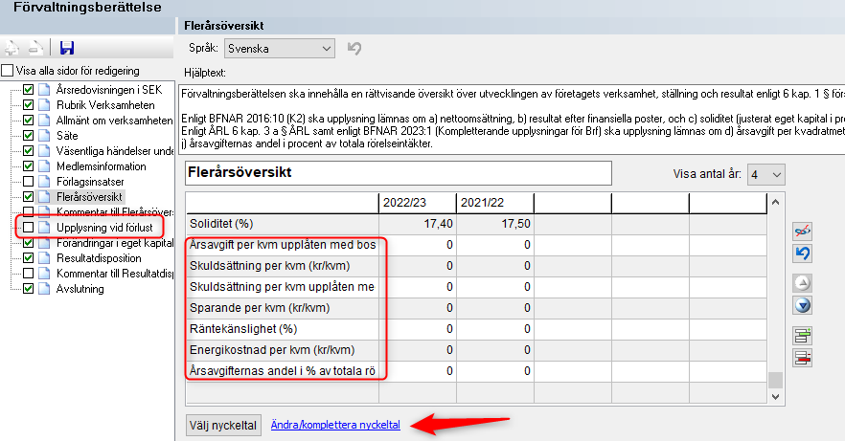
Task: Click Soliditet value 17,40 cell
Action: pyautogui.click(x=418, y=224)
